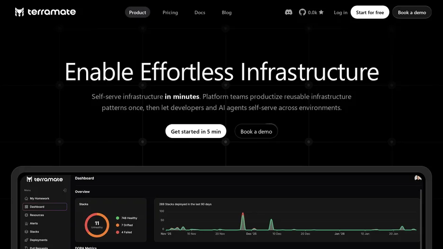
Task: Open the Discord icon link
Action: tap(288, 12)
